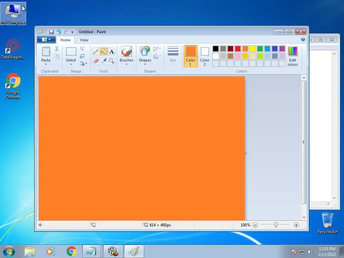Open Google Chrome desktop shortcut
Viewport: 344px width, 258px height.
click(x=13, y=86)
